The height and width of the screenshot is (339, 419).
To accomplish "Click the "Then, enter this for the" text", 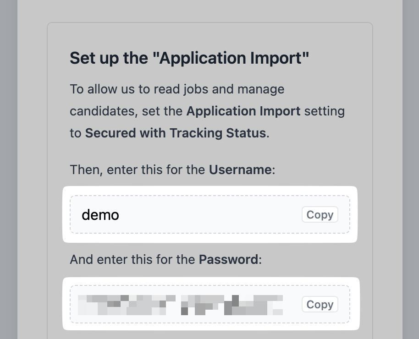I will click(138, 169).
